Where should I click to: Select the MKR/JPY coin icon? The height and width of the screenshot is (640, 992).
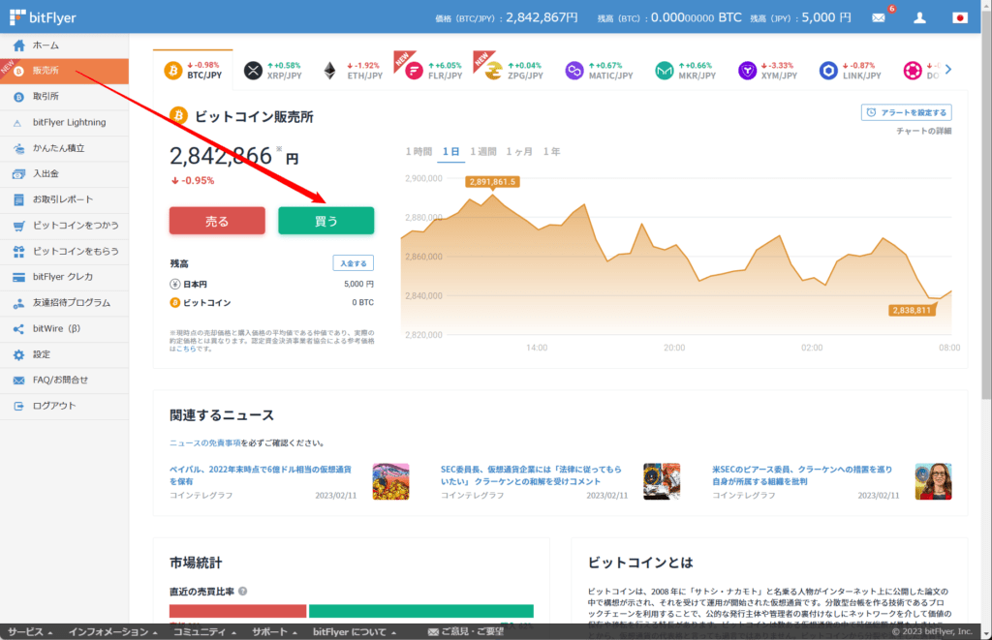coord(665,71)
